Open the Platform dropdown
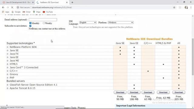This screenshot has width=194, height=109. [x=121, y=22]
